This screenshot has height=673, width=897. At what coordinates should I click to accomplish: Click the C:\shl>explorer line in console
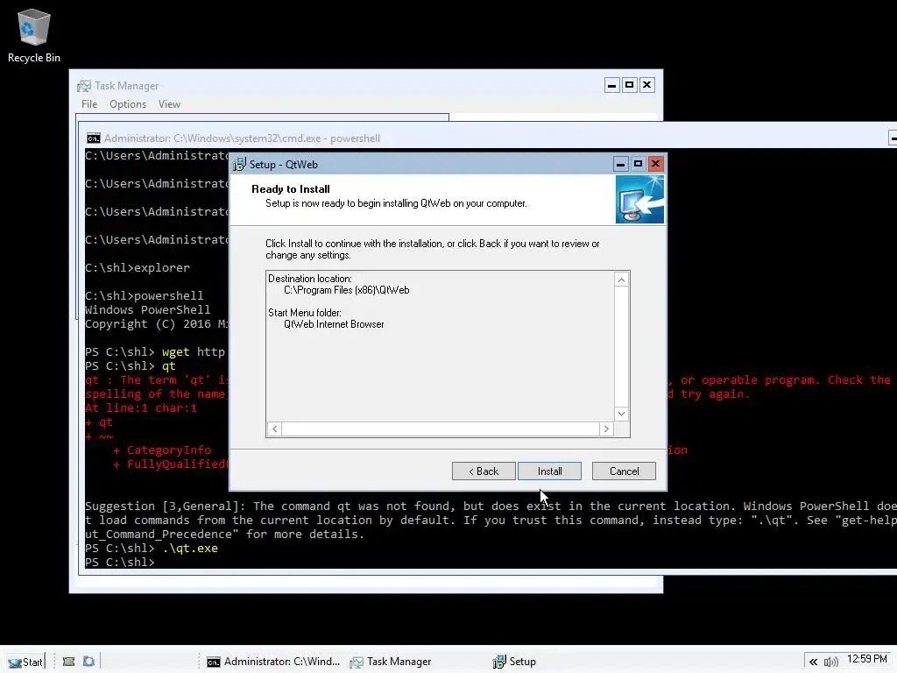pos(138,268)
